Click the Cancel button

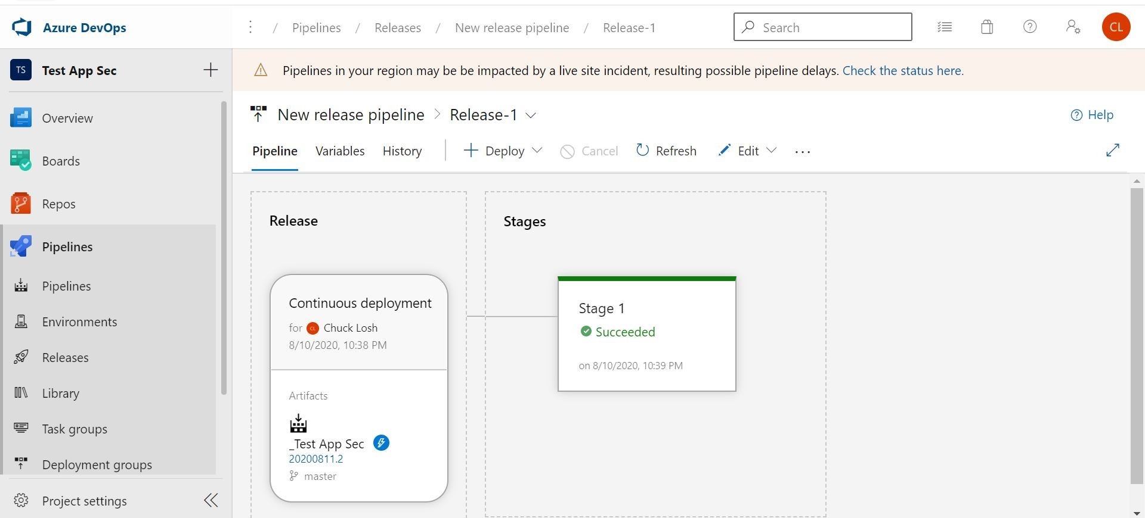pos(589,151)
